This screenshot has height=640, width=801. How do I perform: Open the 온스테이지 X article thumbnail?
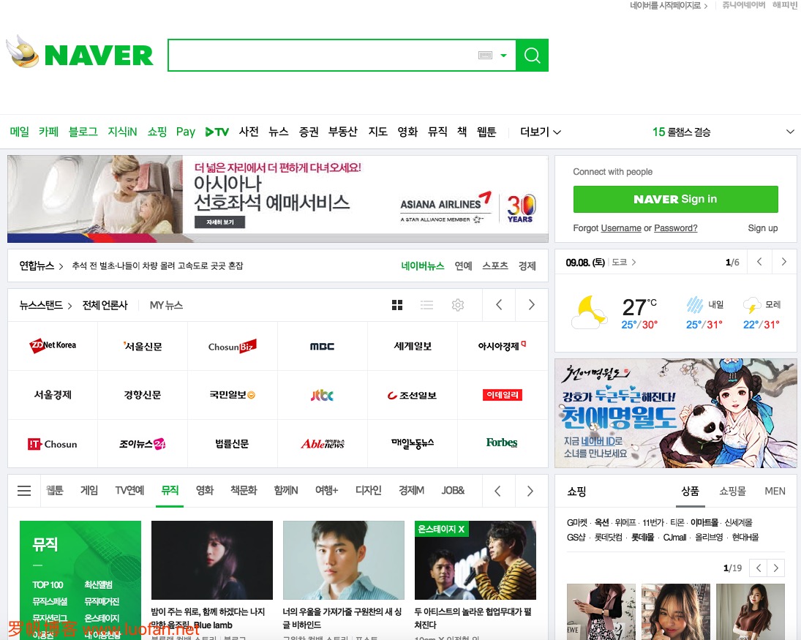(475, 560)
